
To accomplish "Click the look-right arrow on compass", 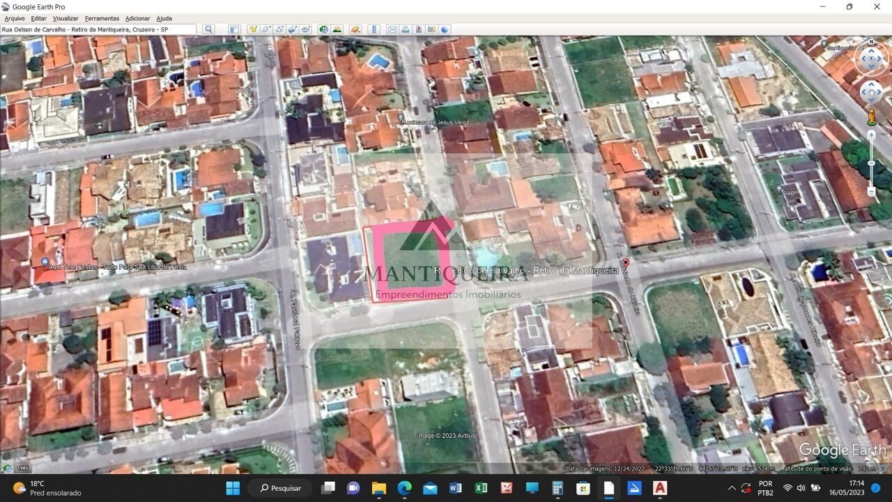I will click(882, 59).
